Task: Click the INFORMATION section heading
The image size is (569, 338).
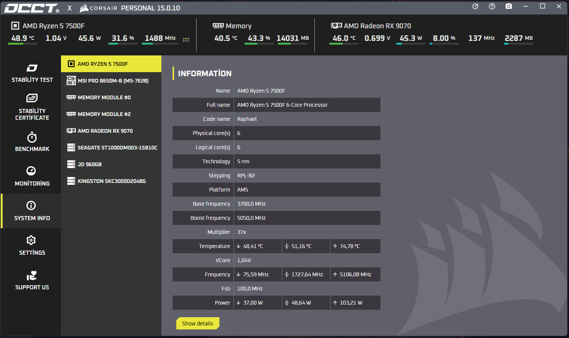Action: (x=205, y=74)
